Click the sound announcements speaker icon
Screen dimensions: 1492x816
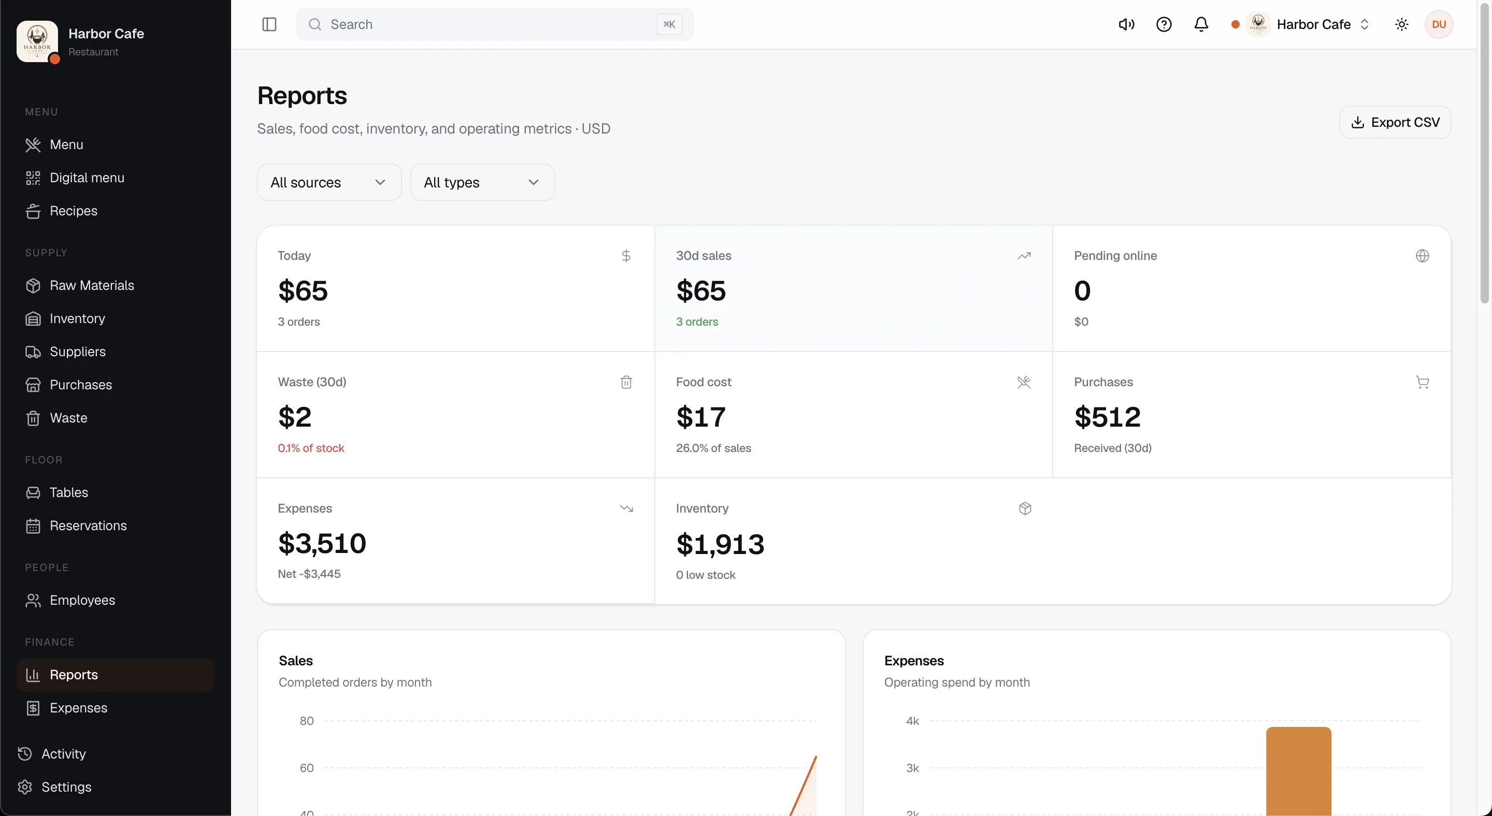pos(1126,24)
